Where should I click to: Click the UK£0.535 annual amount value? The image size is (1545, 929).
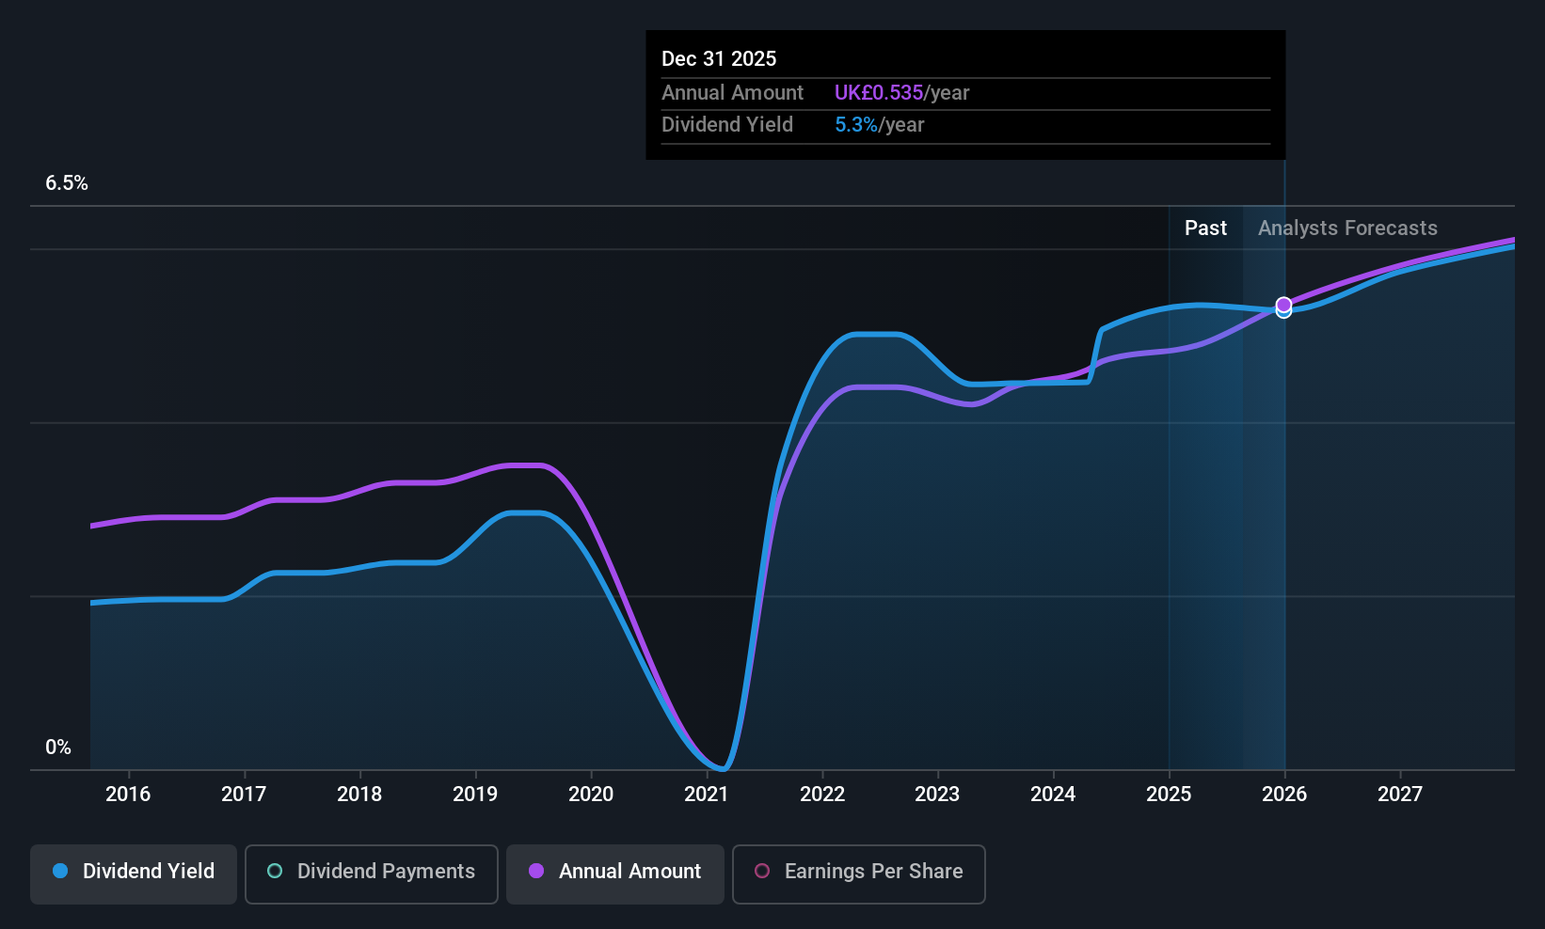coord(879,93)
